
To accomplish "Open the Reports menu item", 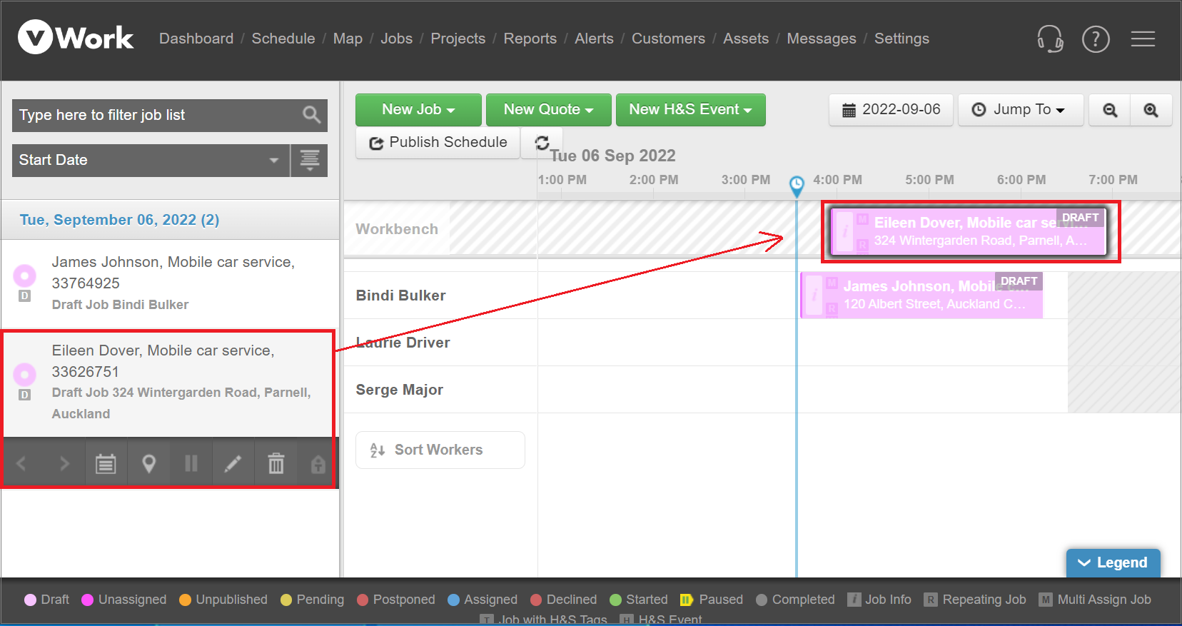I will (x=530, y=39).
